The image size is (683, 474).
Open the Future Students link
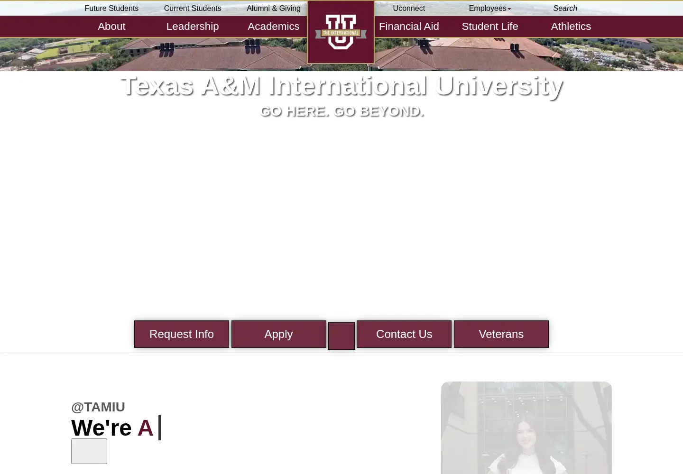click(x=111, y=8)
